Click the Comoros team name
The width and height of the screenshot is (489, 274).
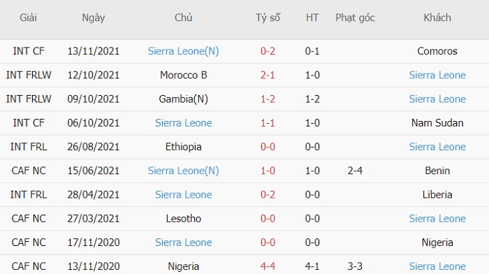point(437,51)
